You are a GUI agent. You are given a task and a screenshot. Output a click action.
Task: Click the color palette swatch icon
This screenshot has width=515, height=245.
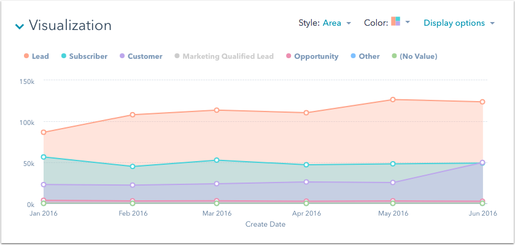click(395, 21)
